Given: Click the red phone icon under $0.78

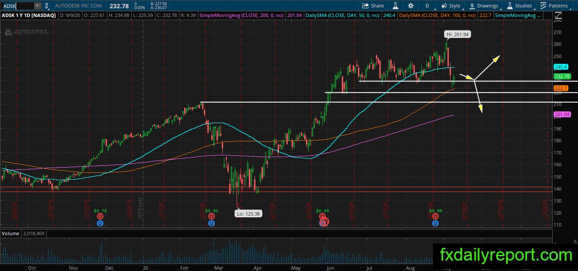Looking at the screenshot, I should [100, 216].
